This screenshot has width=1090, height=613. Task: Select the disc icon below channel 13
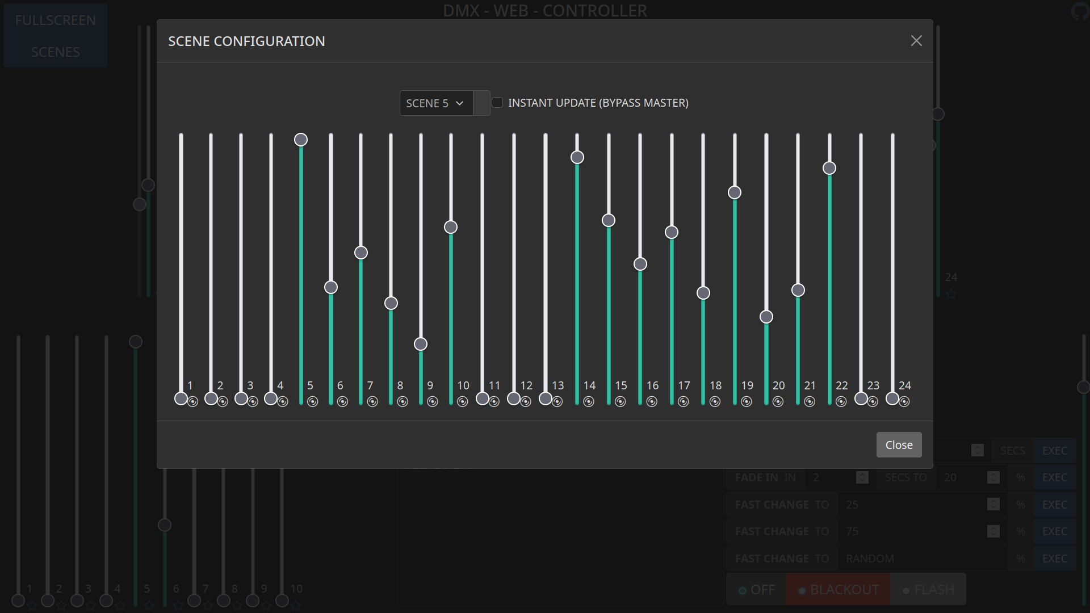557,402
